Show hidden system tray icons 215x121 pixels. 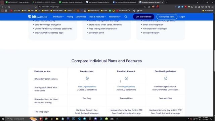[x=188, y=119]
